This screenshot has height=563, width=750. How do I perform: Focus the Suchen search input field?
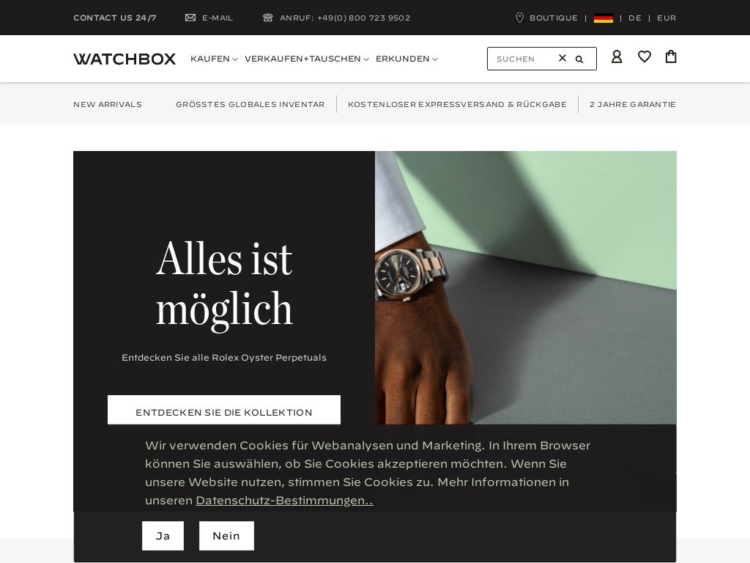click(x=524, y=59)
